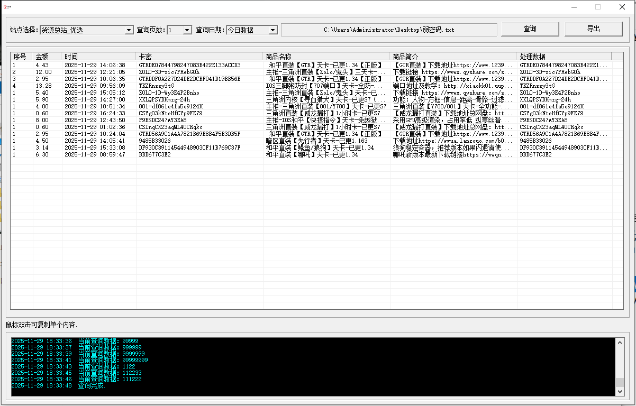Click 9485B33026 in the 卡密 column
The width and height of the screenshot is (636, 406).
[x=155, y=141]
